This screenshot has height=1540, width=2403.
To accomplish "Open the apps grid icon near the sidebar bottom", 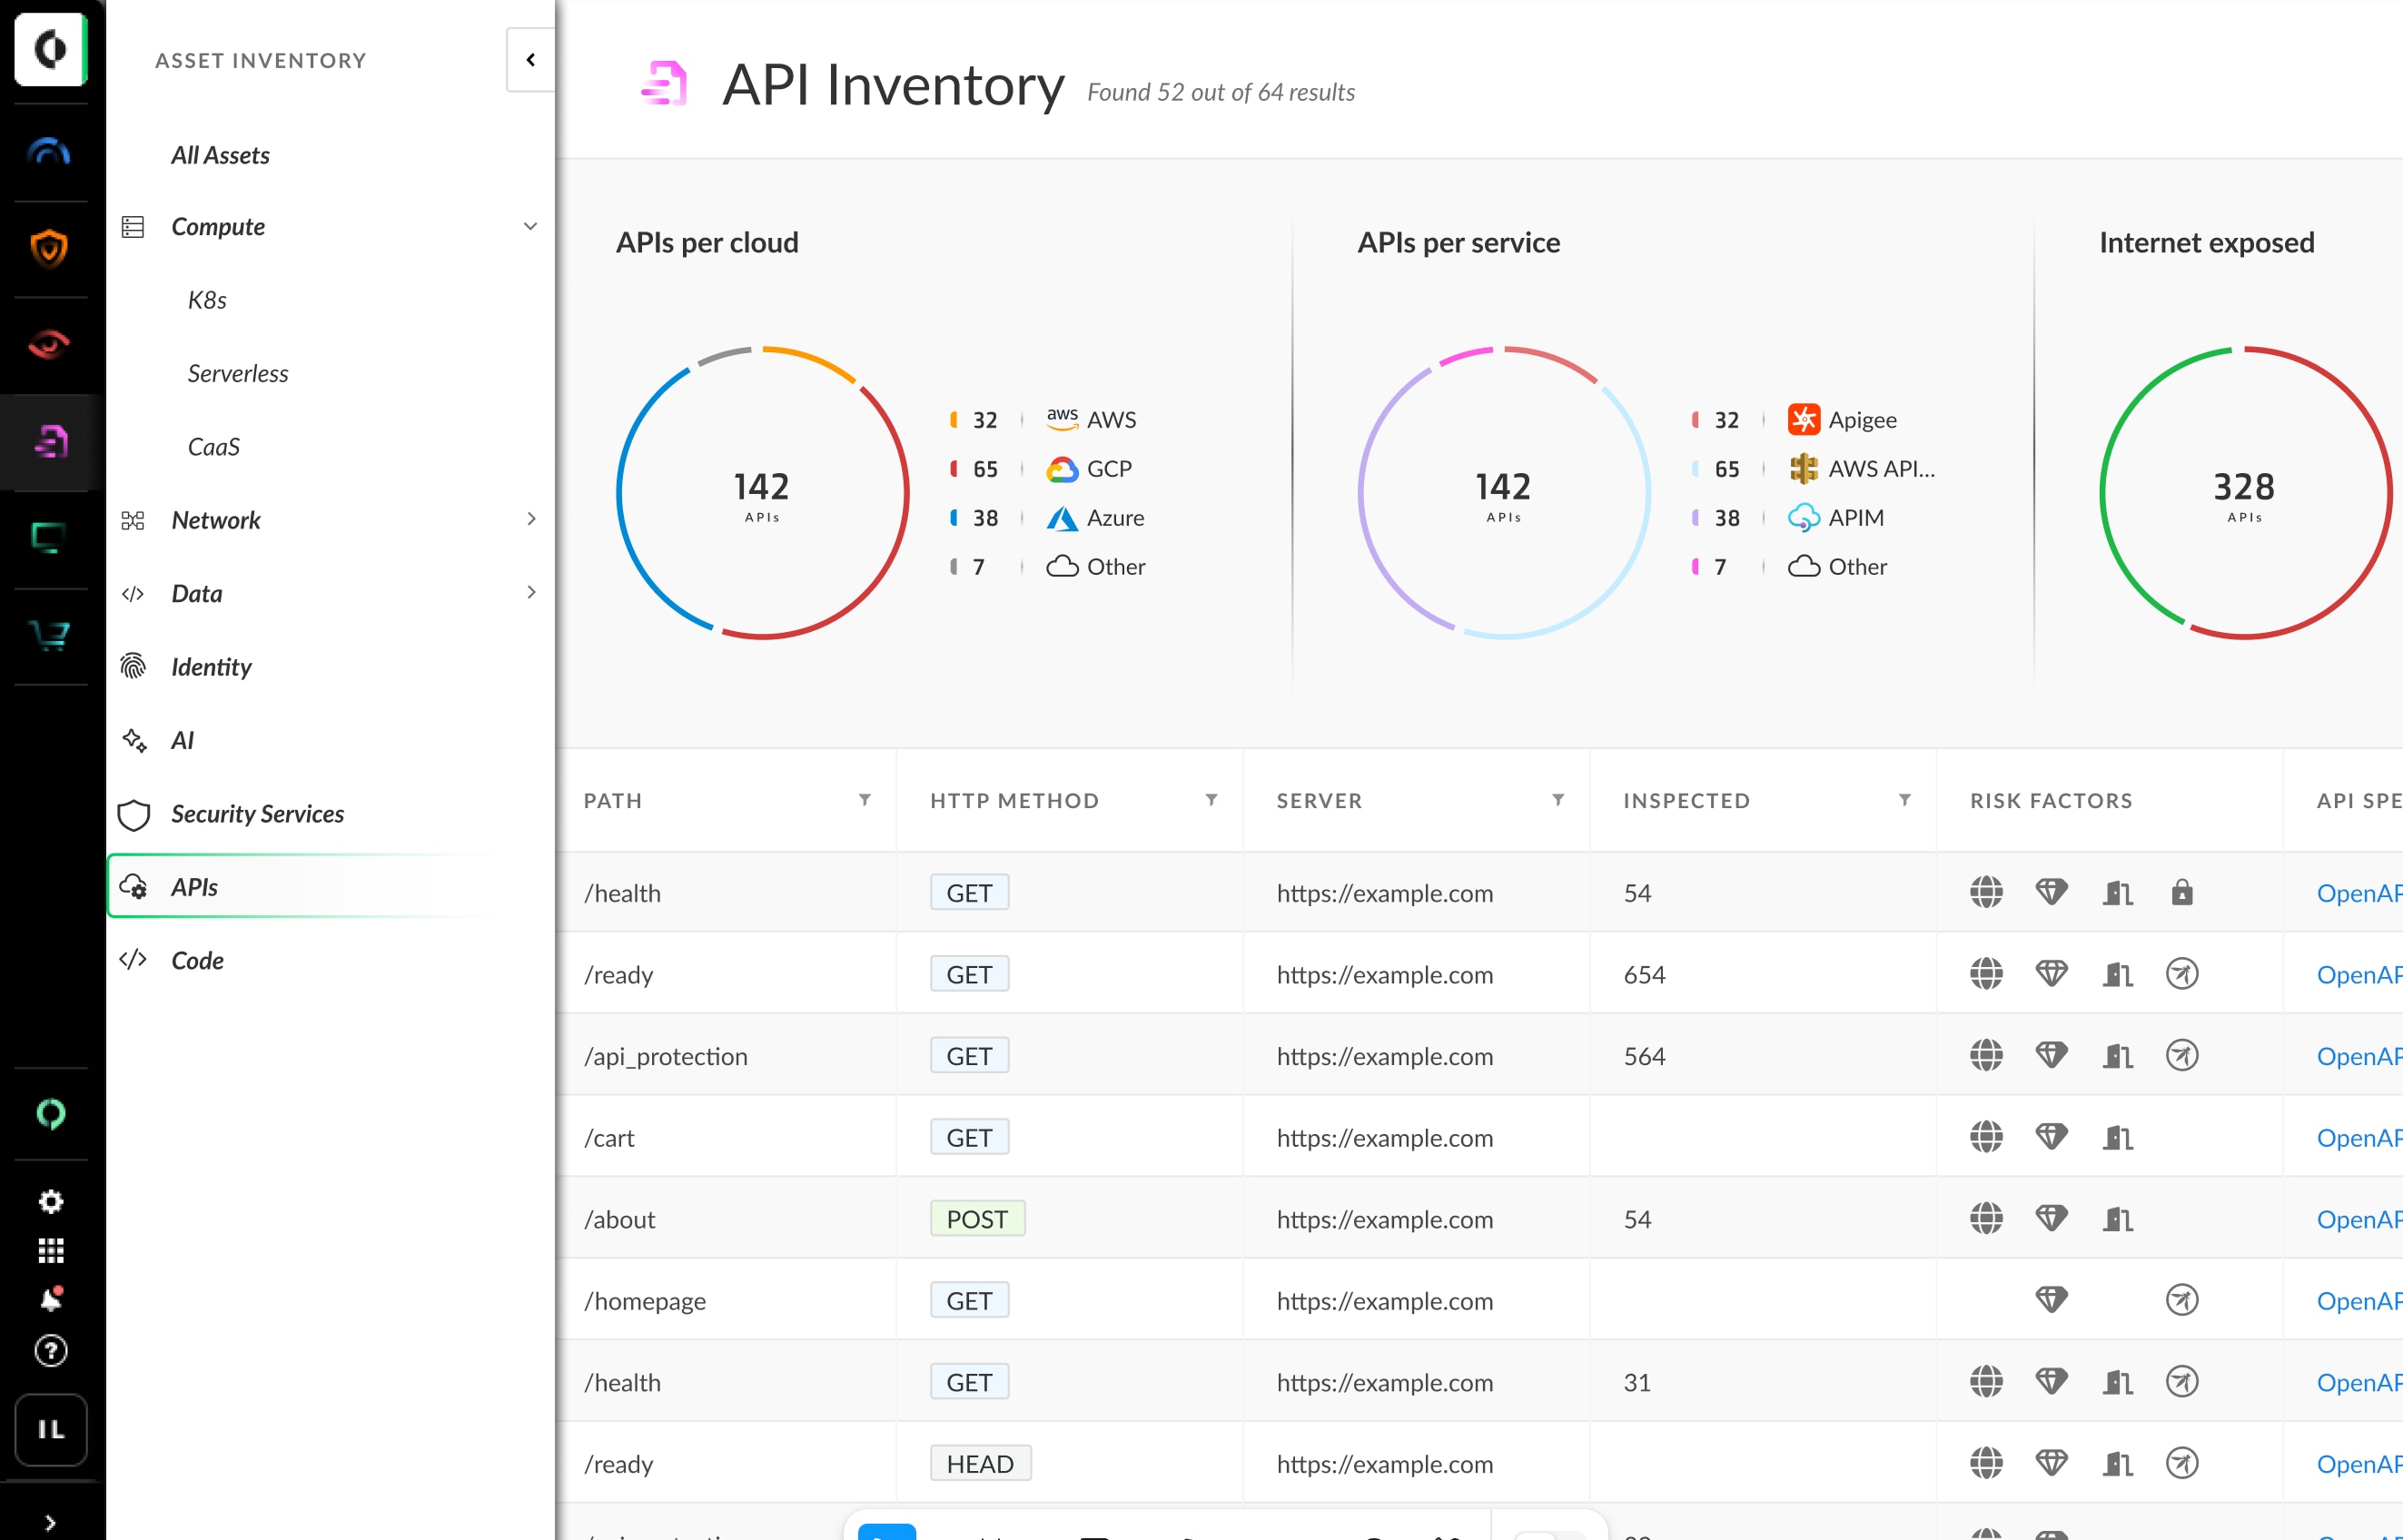I will [50, 1250].
